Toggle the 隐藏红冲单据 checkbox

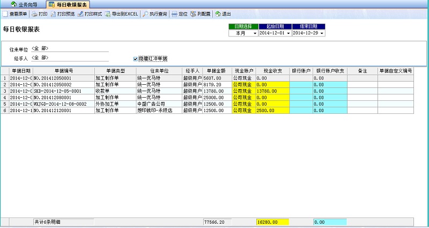coord(136,58)
